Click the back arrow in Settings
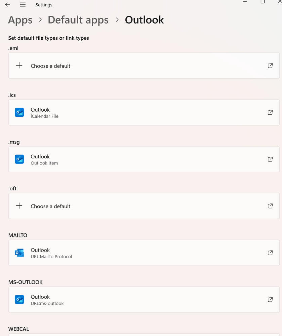This screenshot has width=282, height=336. click(7, 5)
